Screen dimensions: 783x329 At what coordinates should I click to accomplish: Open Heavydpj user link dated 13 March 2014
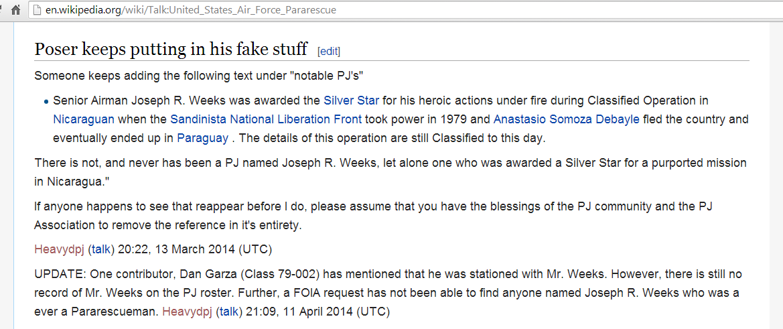59,250
